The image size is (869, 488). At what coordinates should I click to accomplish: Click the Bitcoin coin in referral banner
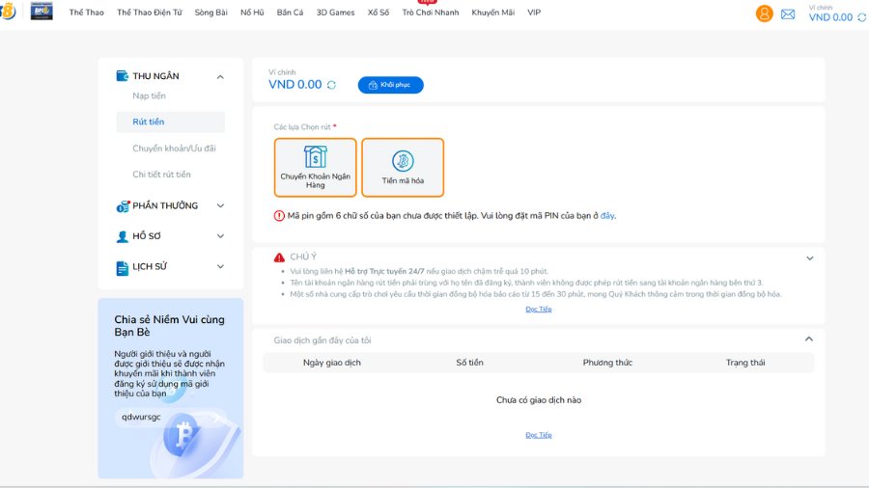point(182,435)
